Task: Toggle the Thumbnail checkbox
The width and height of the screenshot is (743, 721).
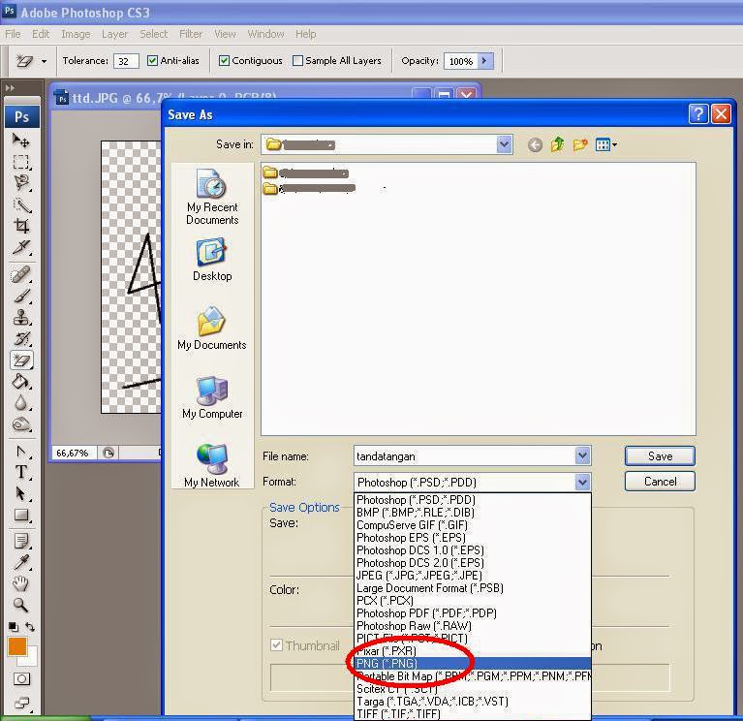Action: coord(276,645)
